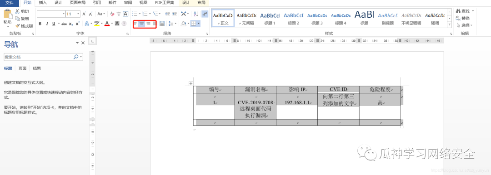Toggle show/hide paragraph marks
The width and height of the screenshot is (491, 175).
[205, 14]
